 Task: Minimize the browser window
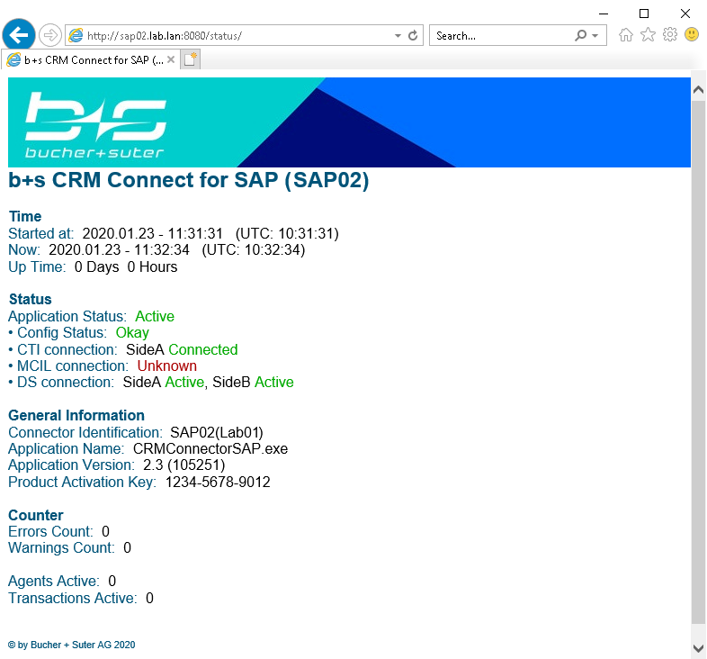[604, 14]
